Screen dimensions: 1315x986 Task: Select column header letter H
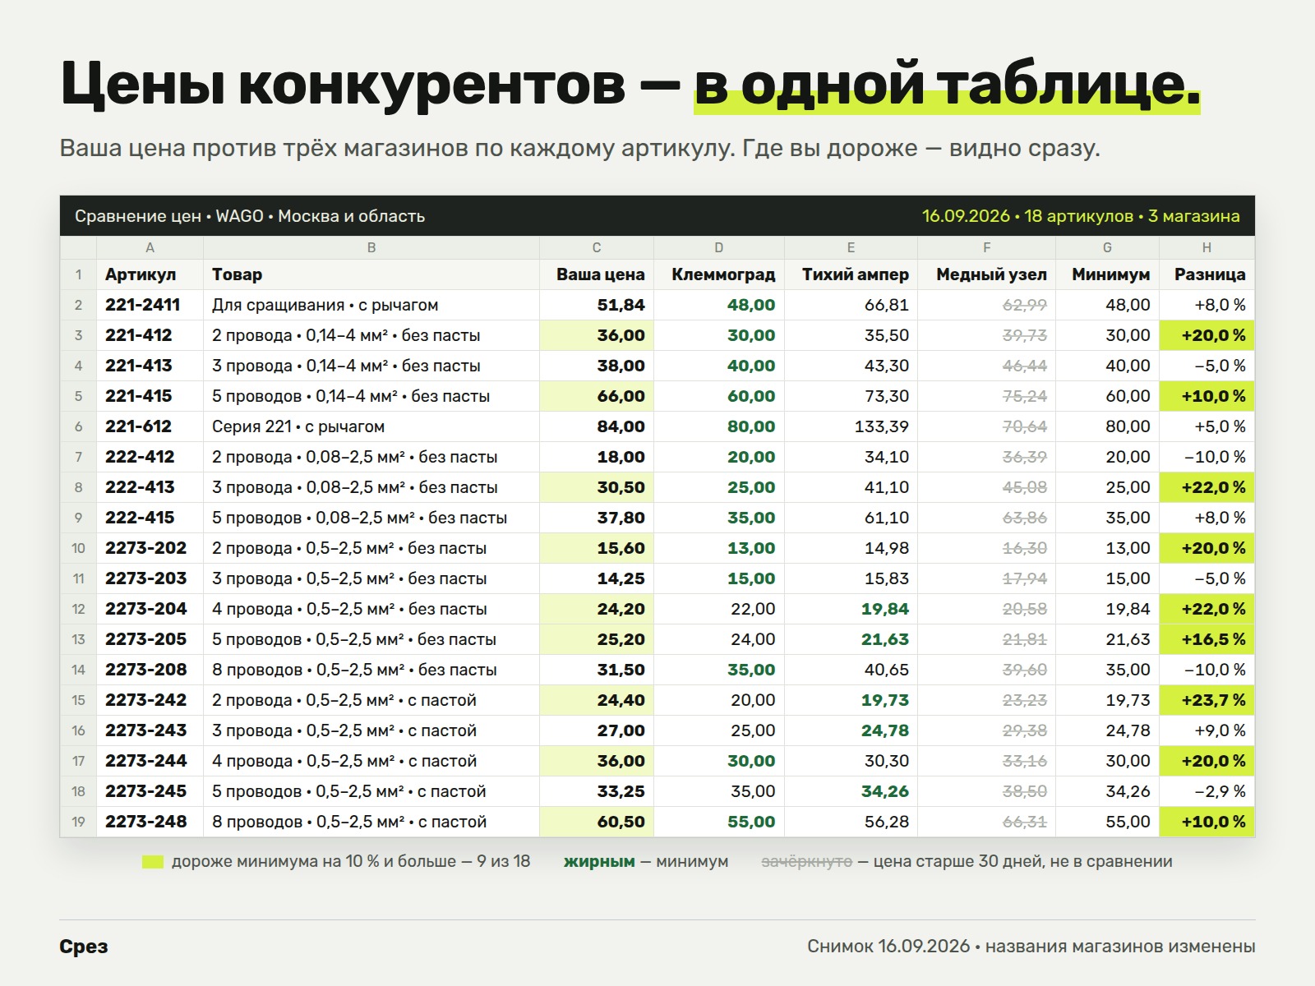tap(1207, 247)
